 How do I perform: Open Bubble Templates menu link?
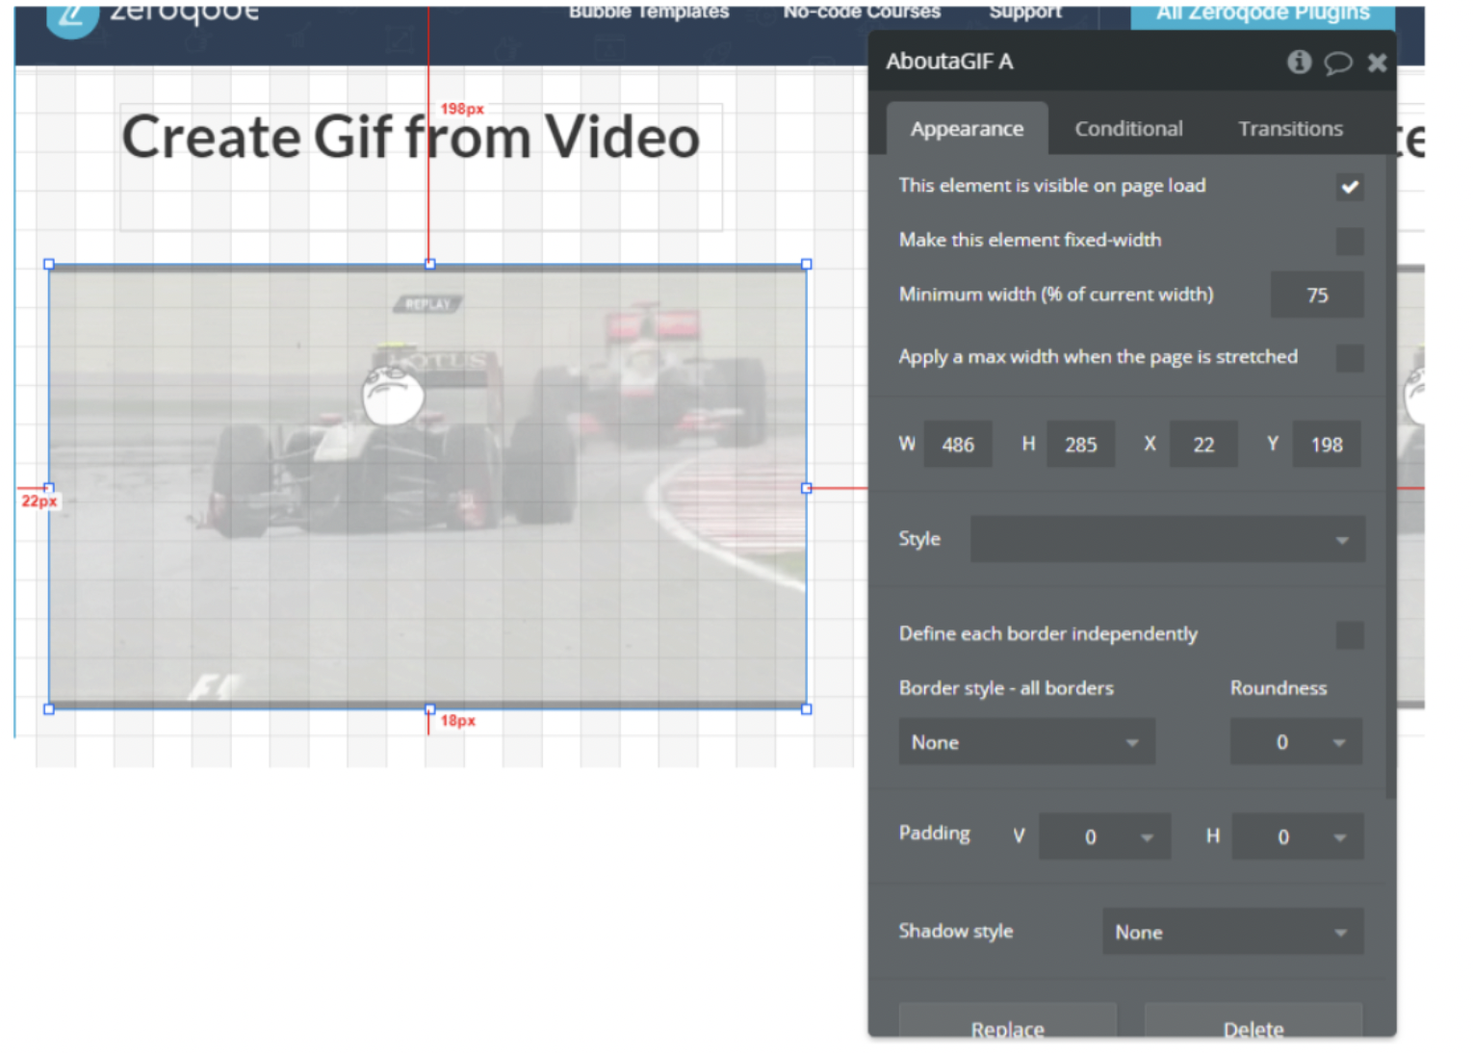pos(649,13)
